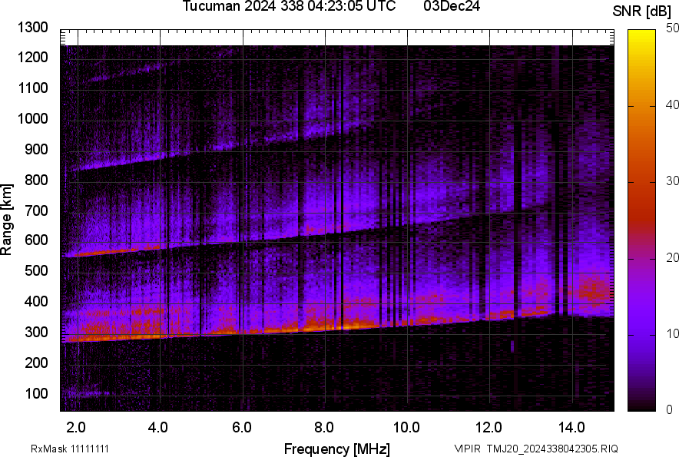
Task: Click the SNR [dB] colorbar title
Action: click(x=642, y=11)
